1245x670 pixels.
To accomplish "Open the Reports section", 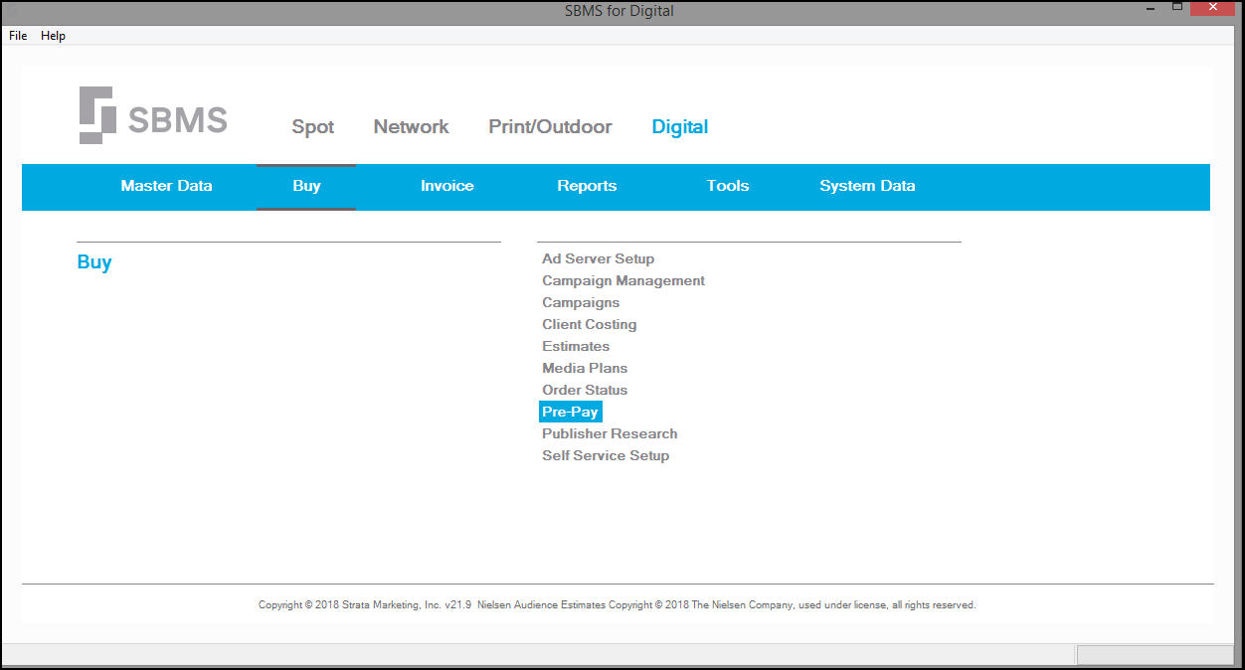I will (x=587, y=186).
